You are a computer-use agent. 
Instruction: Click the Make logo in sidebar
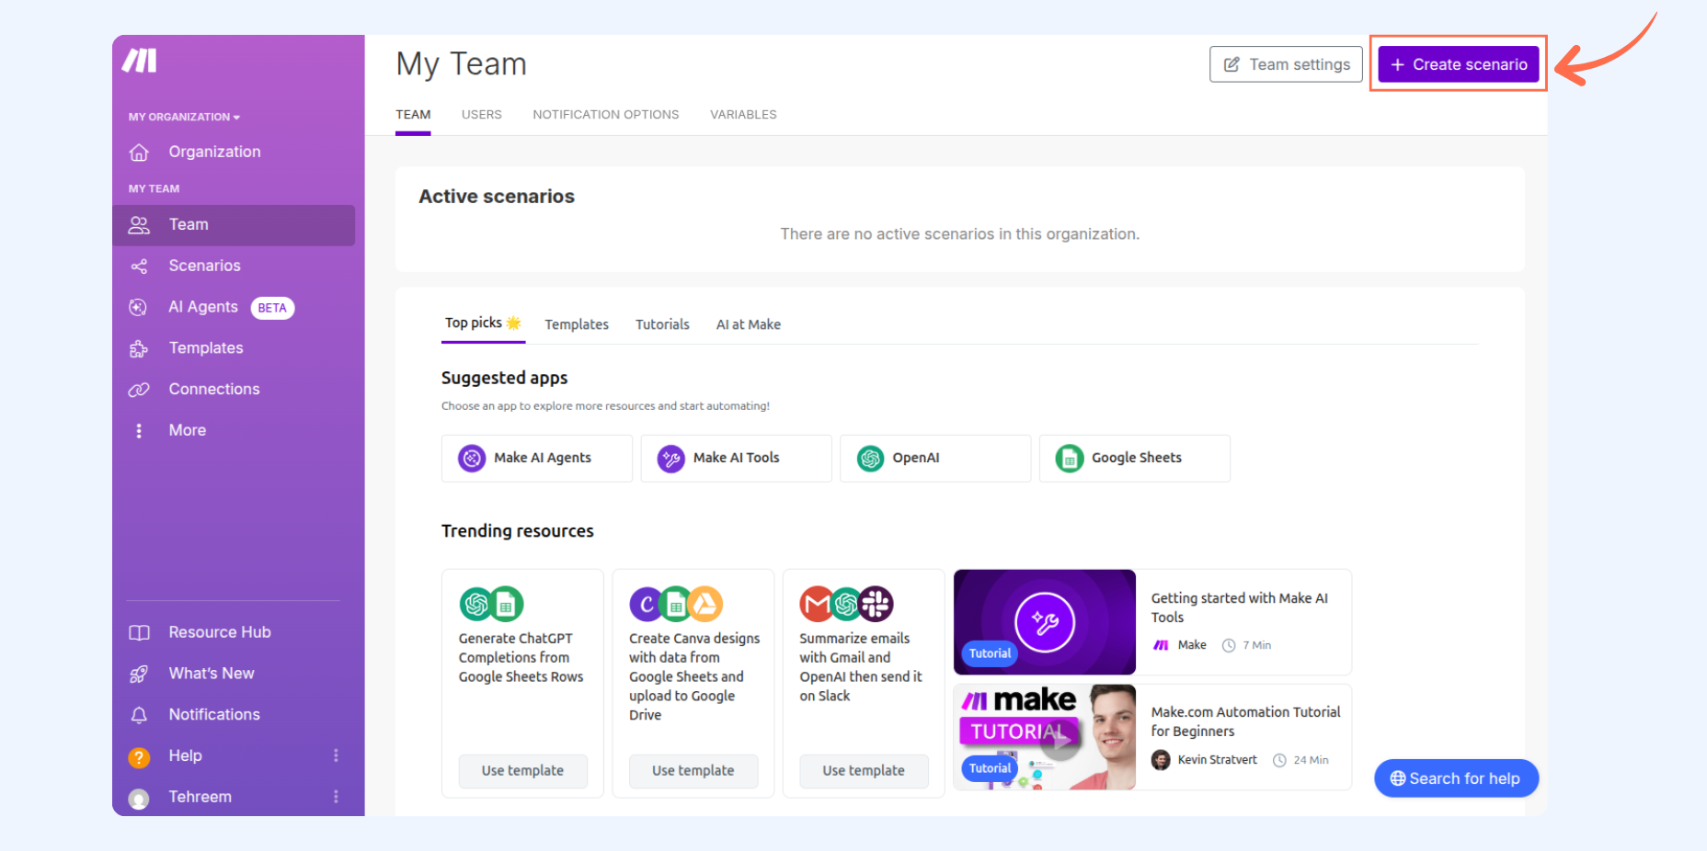140,61
